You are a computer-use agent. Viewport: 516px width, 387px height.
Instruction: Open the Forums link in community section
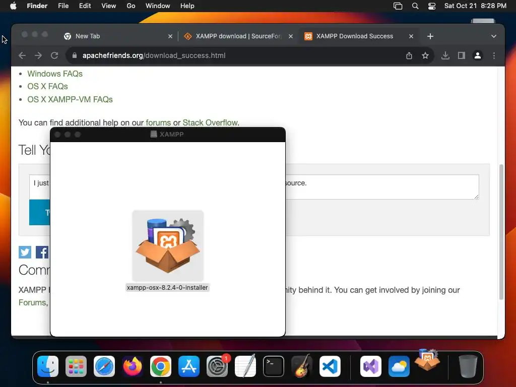(x=32, y=302)
